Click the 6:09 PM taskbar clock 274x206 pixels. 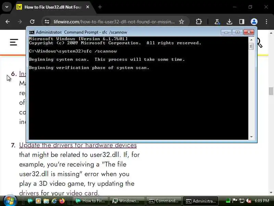[x=262, y=201]
